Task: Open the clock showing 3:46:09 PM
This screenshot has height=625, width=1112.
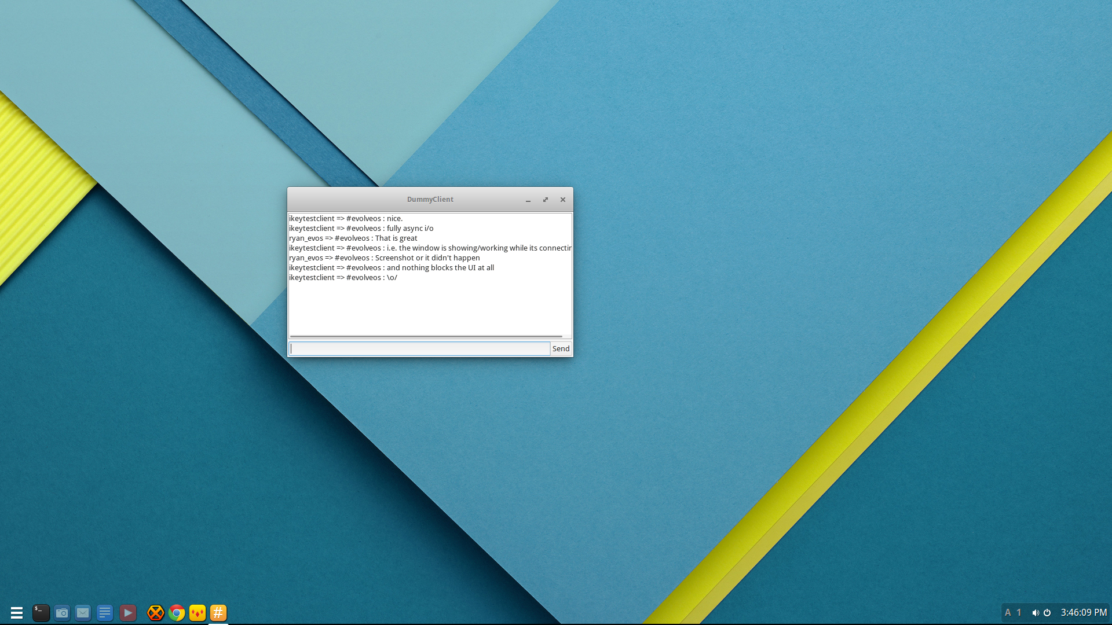Action: coord(1084,612)
